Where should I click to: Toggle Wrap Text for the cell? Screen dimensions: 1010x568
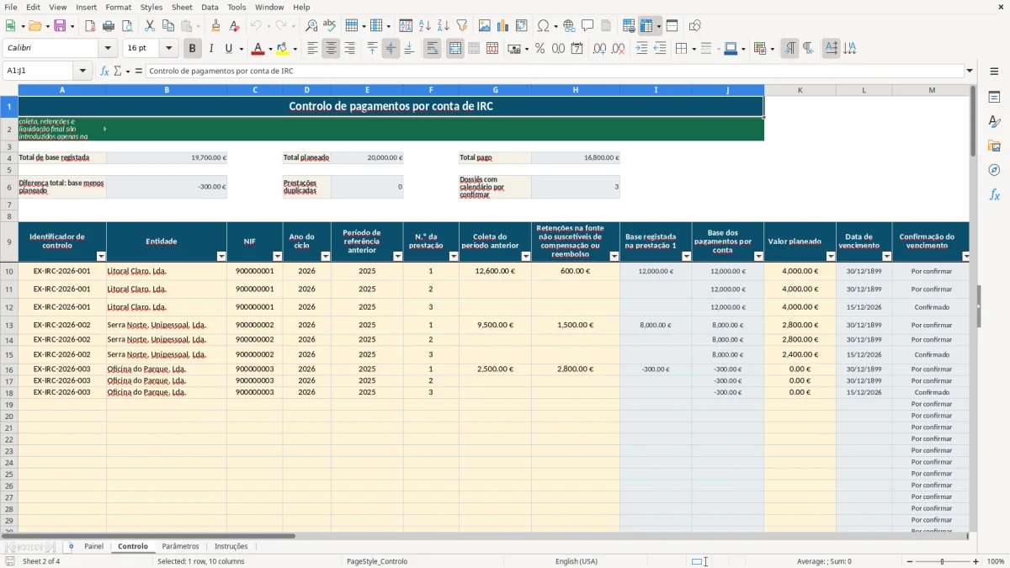pyautogui.click(x=432, y=49)
